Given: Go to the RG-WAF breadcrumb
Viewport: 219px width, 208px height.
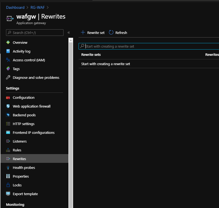Looking at the screenshot, I should (x=37, y=7).
